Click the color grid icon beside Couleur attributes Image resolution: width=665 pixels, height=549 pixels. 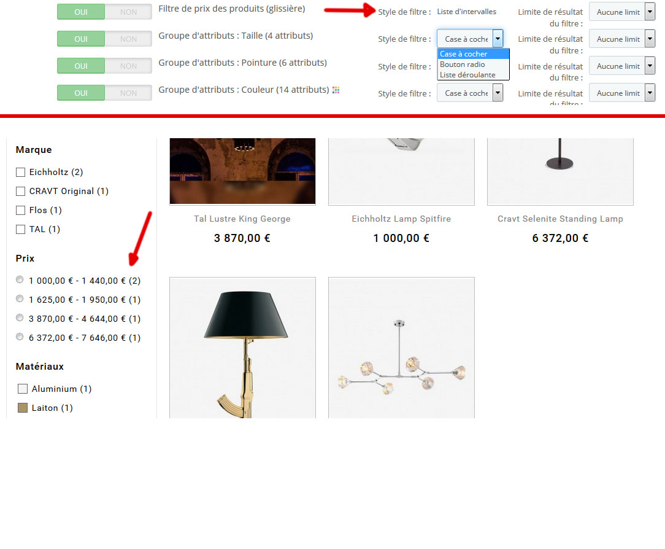coord(336,90)
